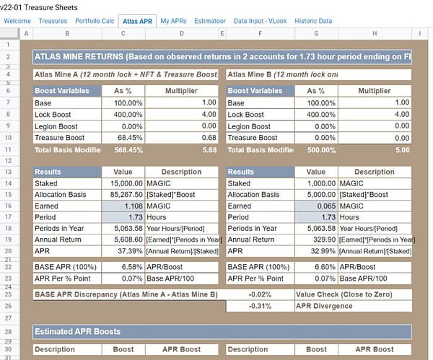Click the Atlas Mine A Period cell 1.73
This screenshot has height=360, width=433.
pos(123,217)
